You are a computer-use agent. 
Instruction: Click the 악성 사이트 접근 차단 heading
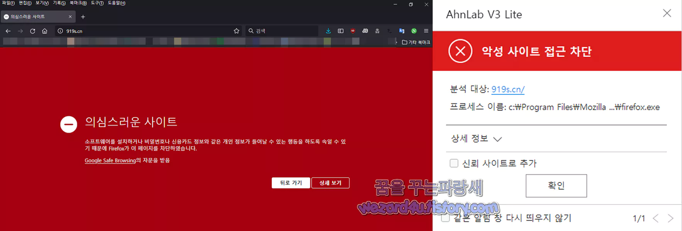pyautogui.click(x=536, y=51)
